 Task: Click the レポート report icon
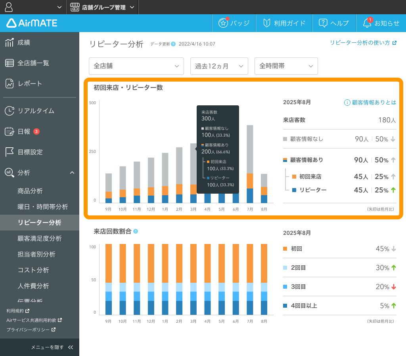click(x=10, y=84)
